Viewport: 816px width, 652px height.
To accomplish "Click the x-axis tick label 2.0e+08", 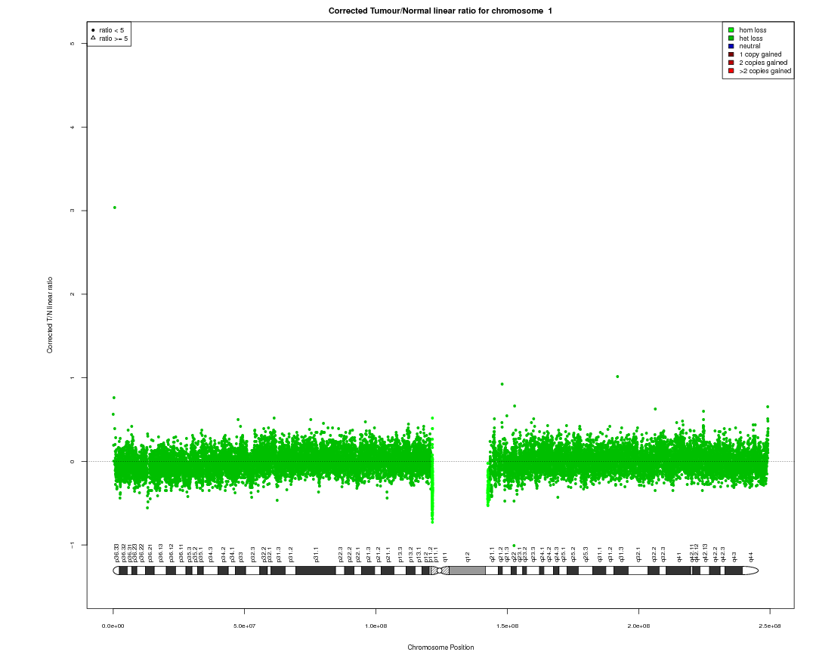I will (x=638, y=626).
